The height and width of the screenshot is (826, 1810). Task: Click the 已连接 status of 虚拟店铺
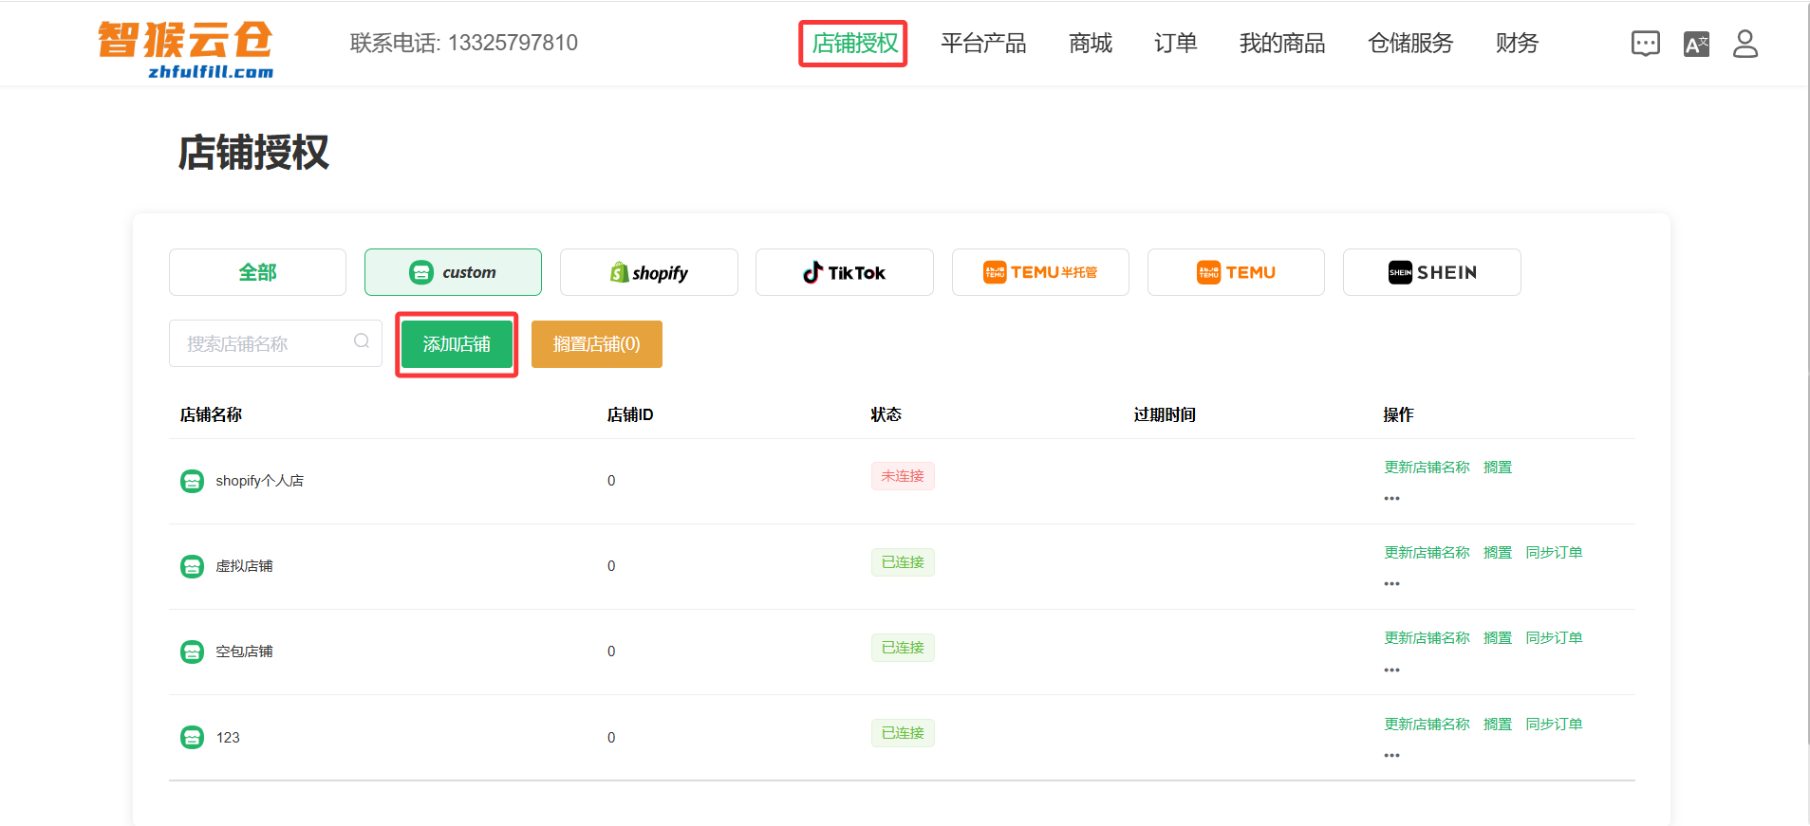(903, 562)
